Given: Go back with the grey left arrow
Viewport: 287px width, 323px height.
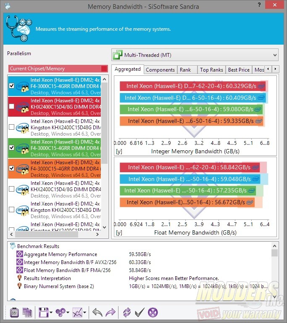Looking at the screenshot, I should (97, 313).
